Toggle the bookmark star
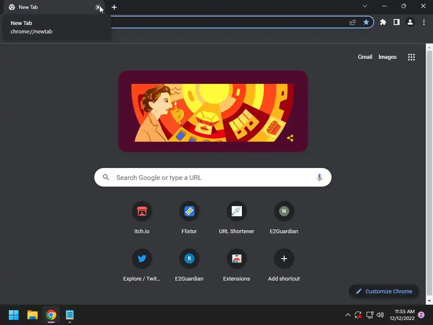This screenshot has height=325, width=433. point(366,22)
